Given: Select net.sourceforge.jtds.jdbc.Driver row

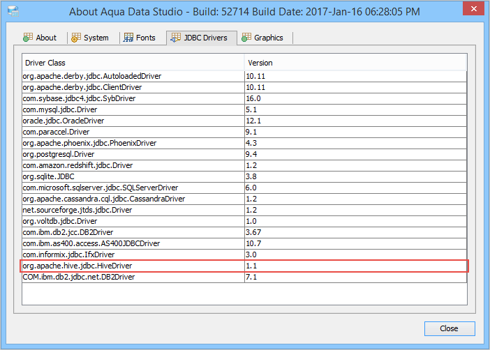Looking at the screenshot, I should 244,210.
